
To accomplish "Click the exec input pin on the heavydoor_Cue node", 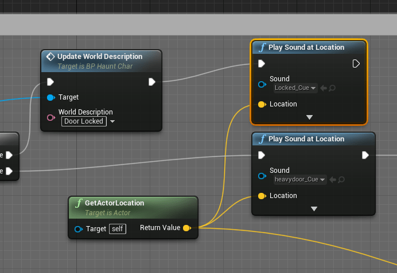I will [x=262, y=155].
